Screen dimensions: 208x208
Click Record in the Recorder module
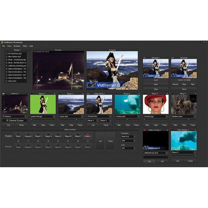[x=175, y=84]
